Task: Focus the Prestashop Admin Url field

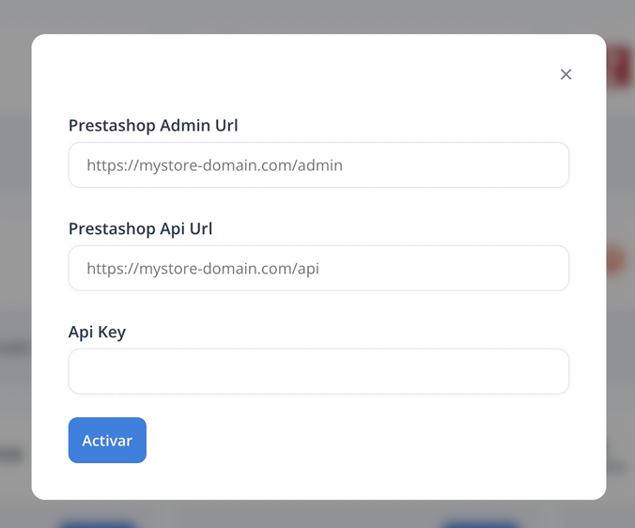Action: (x=318, y=164)
